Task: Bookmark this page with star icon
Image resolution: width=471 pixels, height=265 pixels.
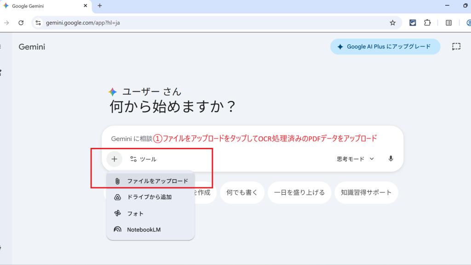Action: click(392, 23)
